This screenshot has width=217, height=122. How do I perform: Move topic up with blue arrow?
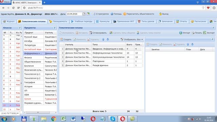pyautogui.click(x=103, y=39)
